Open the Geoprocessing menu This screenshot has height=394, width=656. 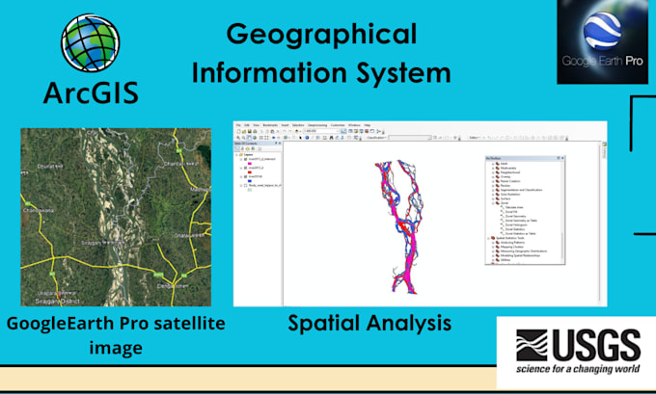pyautogui.click(x=317, y=125)
